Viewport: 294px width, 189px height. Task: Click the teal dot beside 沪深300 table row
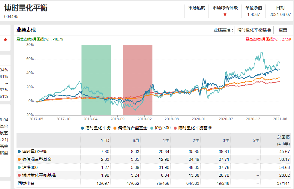[x=19, y=167]
